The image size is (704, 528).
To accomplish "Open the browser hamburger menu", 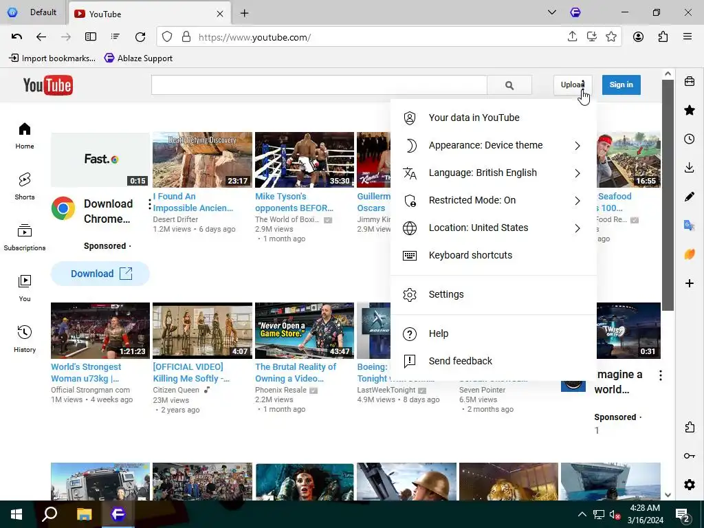I will click(x=687, y=37).
